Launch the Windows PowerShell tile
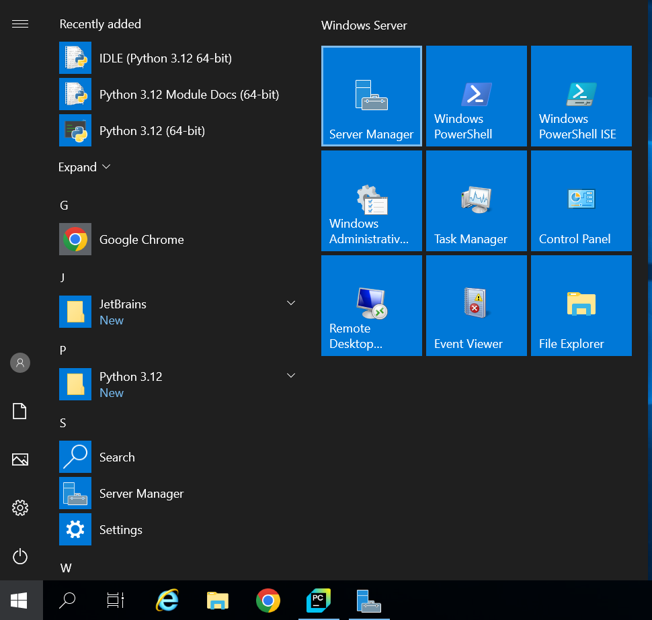 477,96
